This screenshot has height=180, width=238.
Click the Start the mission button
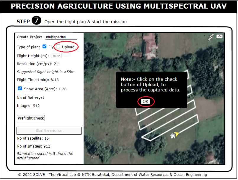coord(49,131)
